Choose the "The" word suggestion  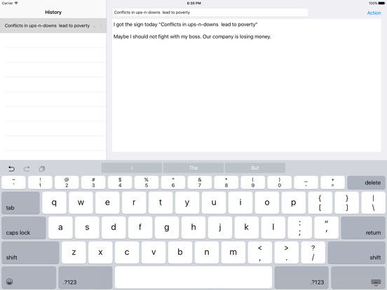193,168
